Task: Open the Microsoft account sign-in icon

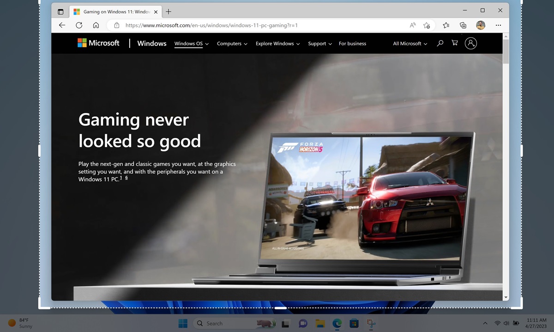Action: 470,43
